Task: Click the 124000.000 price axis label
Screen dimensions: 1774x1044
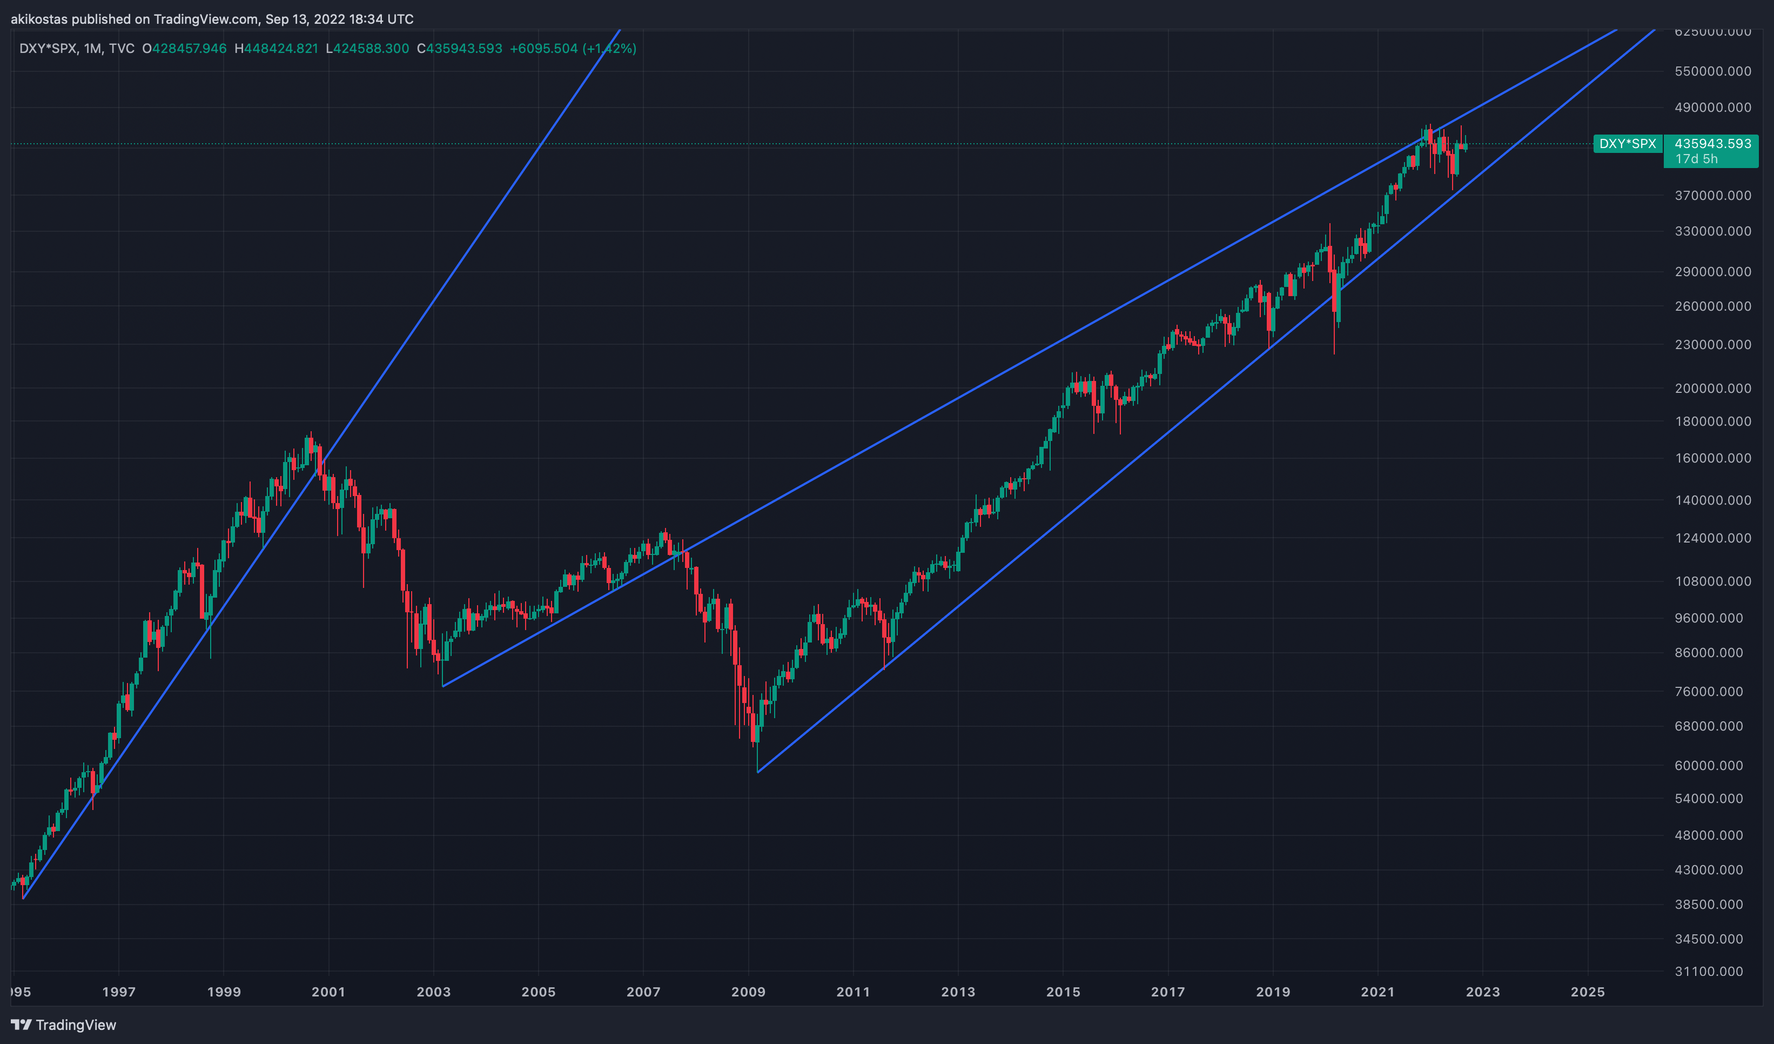Action: (1713, 538)
